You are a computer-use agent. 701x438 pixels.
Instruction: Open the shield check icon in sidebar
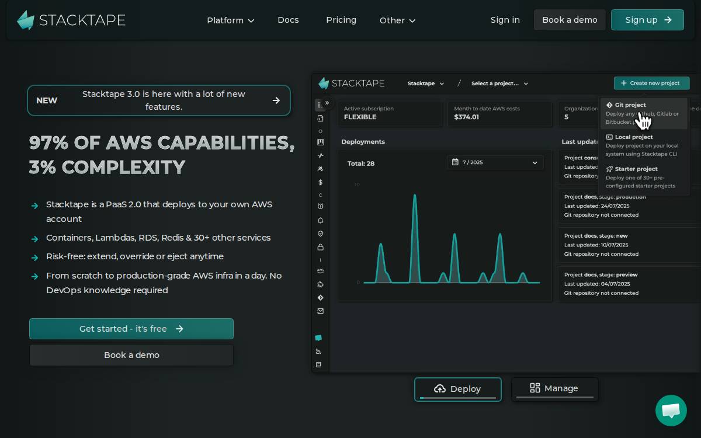pos(320,234)
